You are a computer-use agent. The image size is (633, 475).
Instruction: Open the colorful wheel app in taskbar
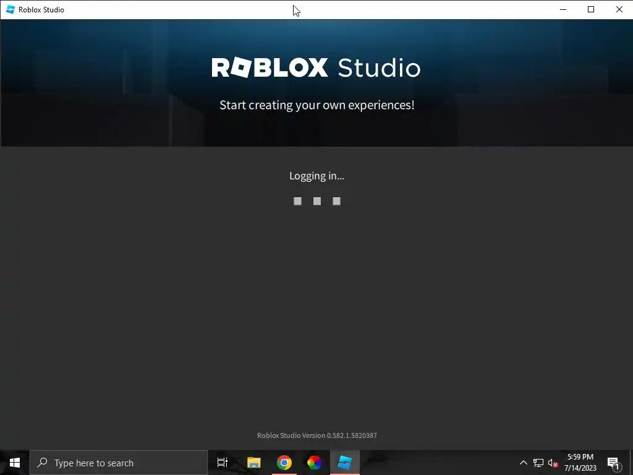point(315,463)
